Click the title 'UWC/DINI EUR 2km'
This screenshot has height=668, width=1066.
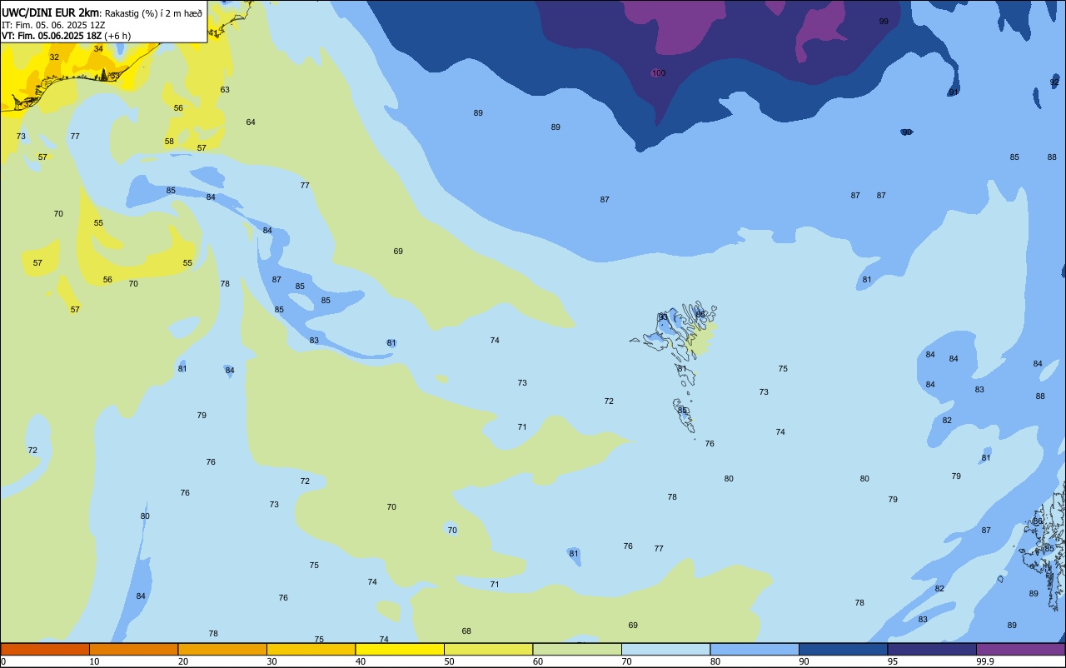click(x=50, y=12)
